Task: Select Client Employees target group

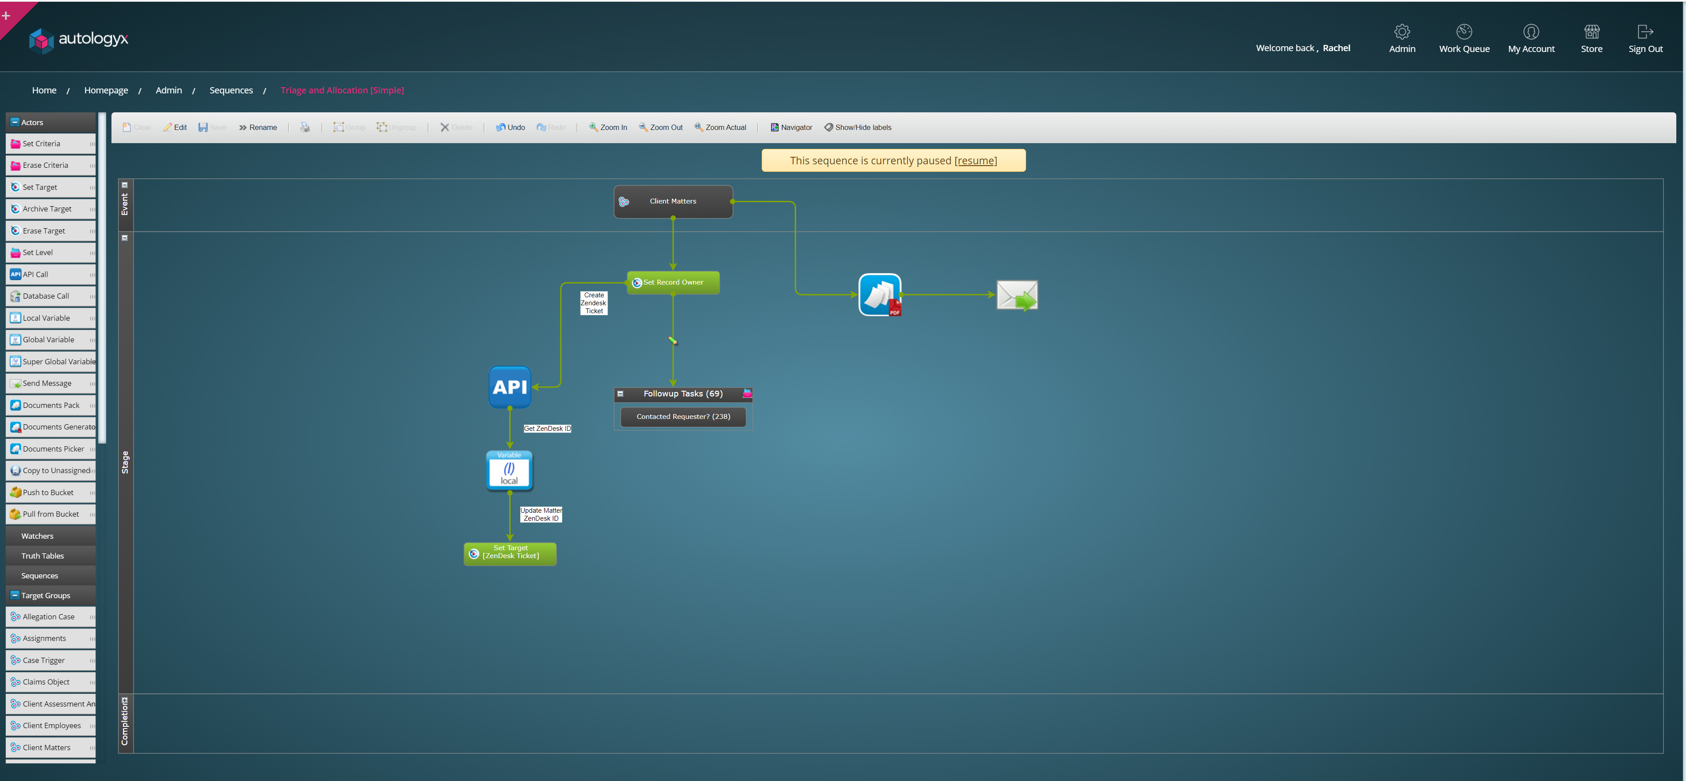Action: (x=50, y=725)
